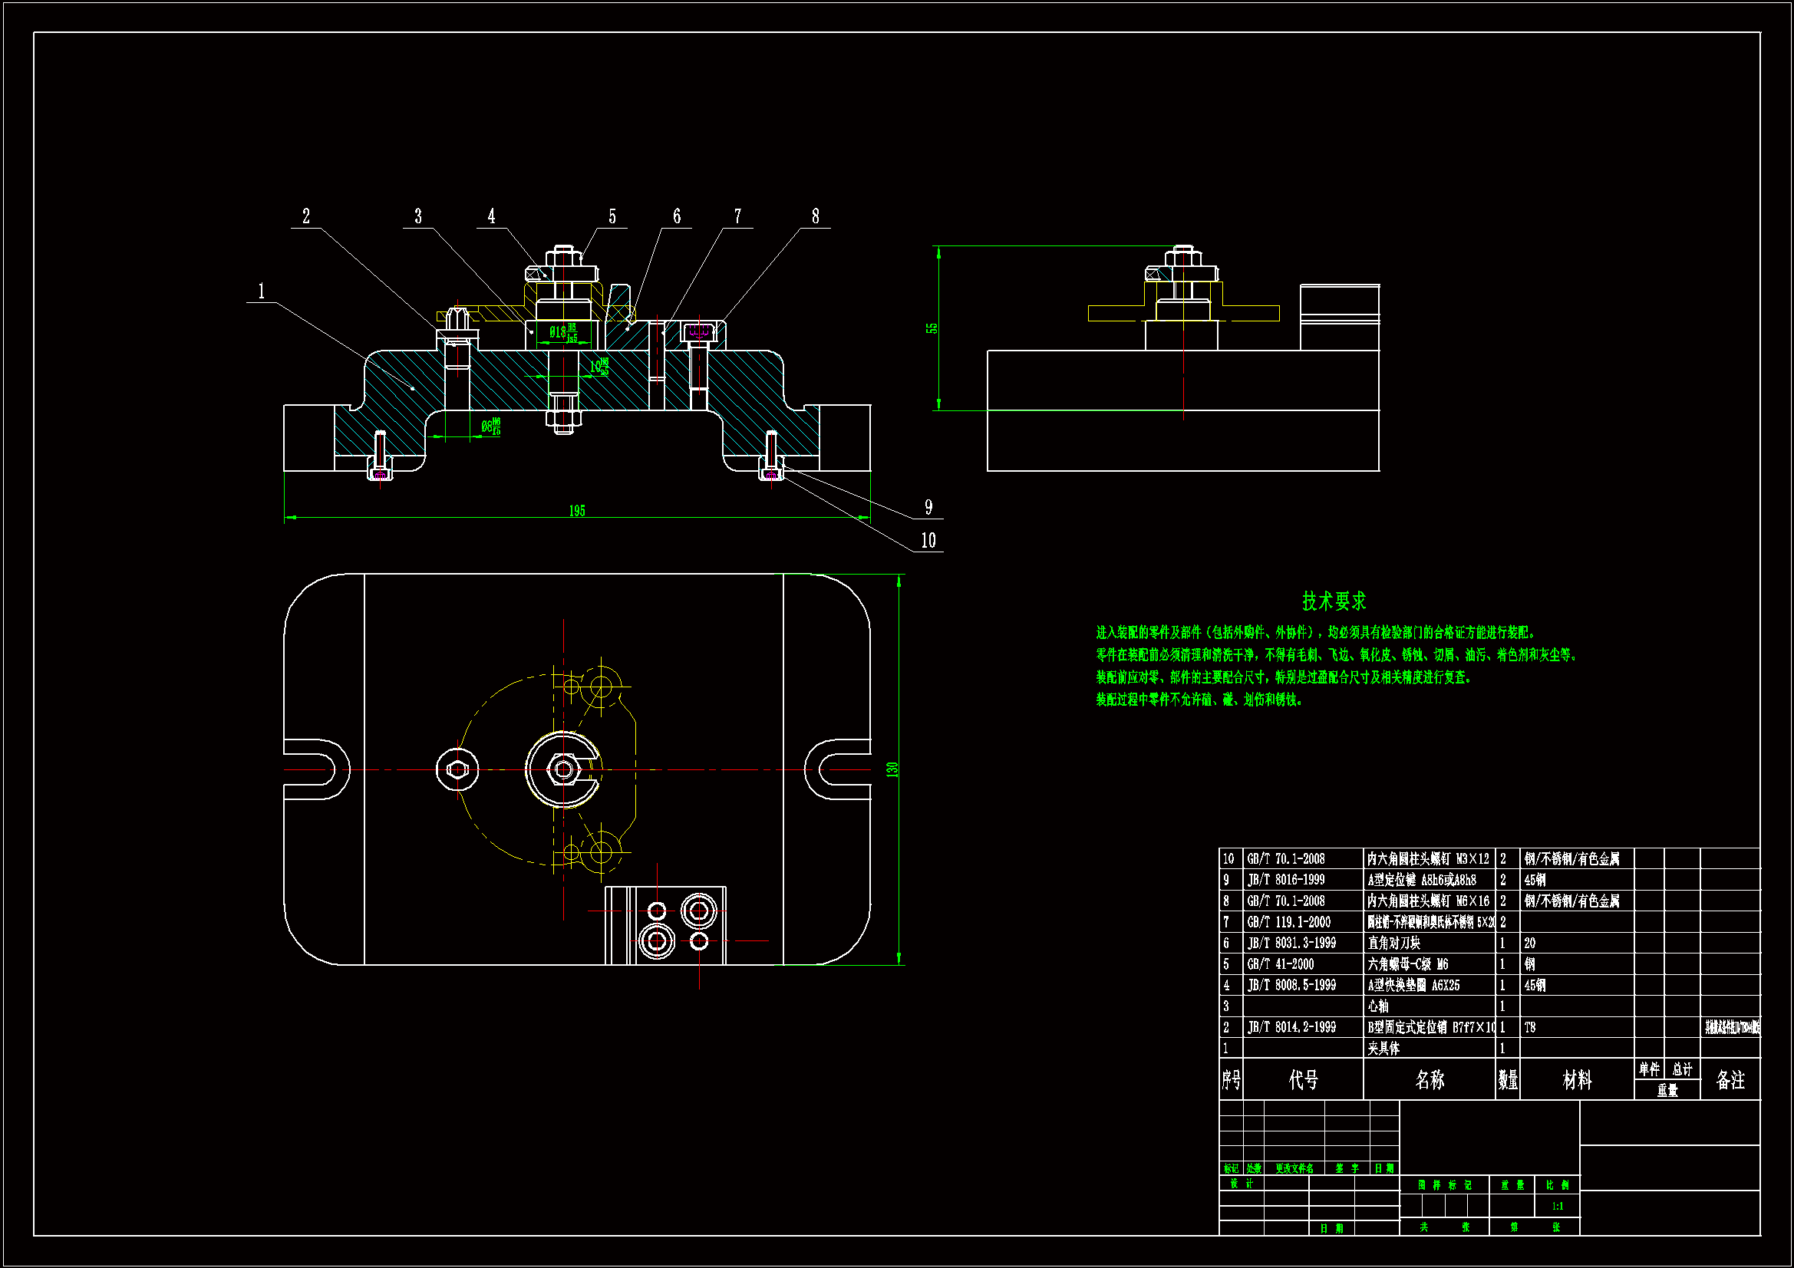
Task: Click the 名称 column header cell
Action: (1429, 1080)
